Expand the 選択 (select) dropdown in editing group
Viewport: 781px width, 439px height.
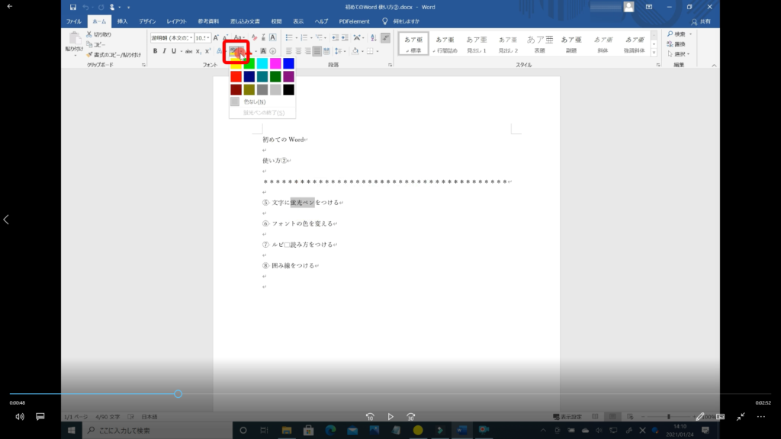click(x=679, y=54)
